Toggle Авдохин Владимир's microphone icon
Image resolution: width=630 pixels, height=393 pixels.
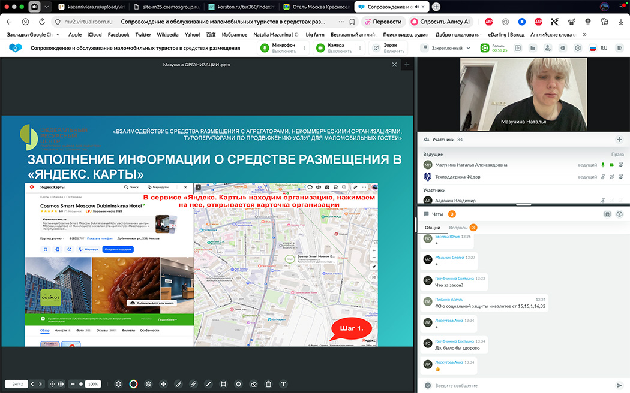coord(602,201)
